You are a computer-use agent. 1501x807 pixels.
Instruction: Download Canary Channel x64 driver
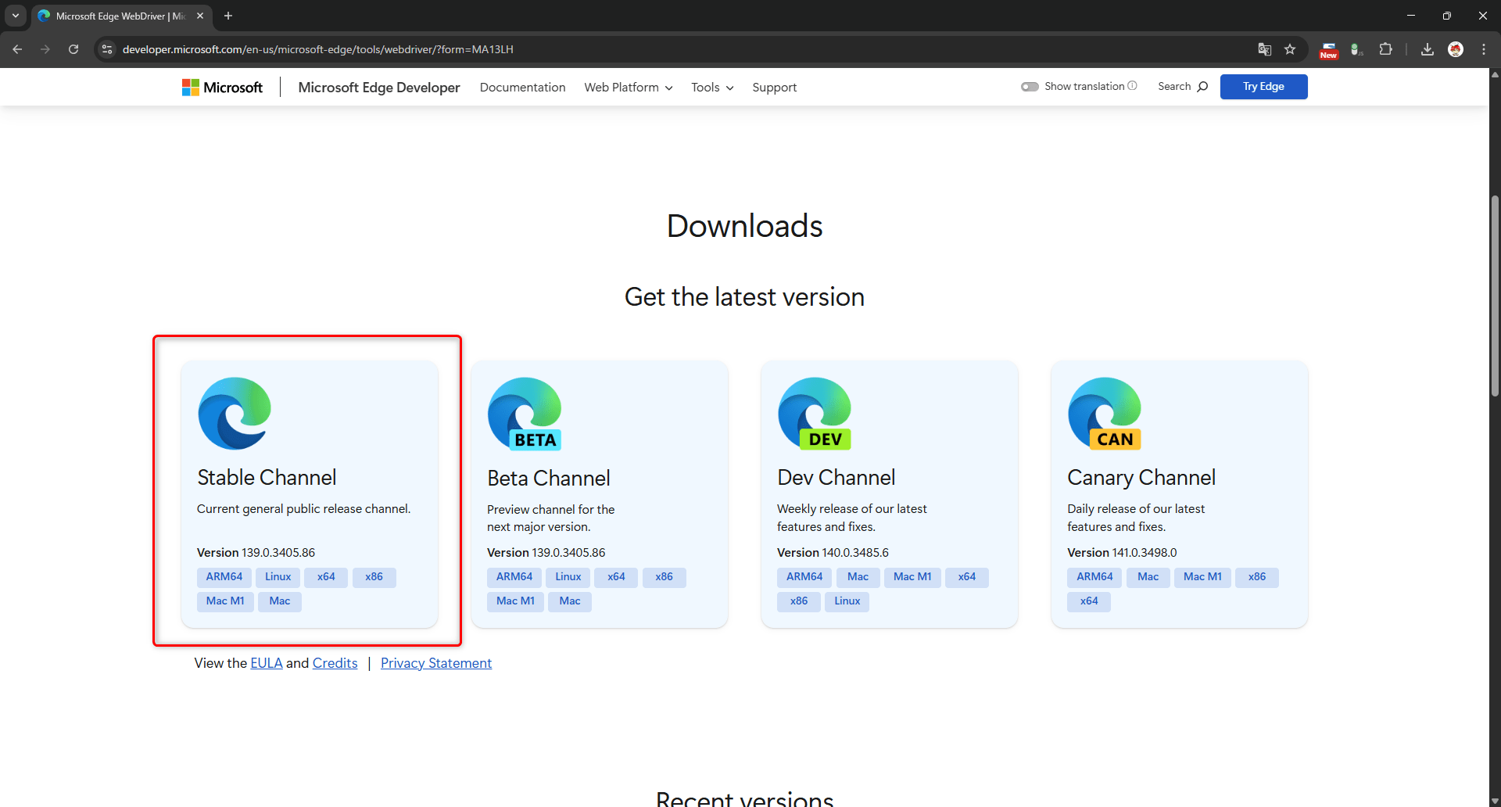click(x=1089, y=601)
